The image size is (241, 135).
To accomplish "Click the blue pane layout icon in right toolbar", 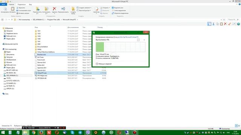I will pyautogui.click(x=209, y=24).
